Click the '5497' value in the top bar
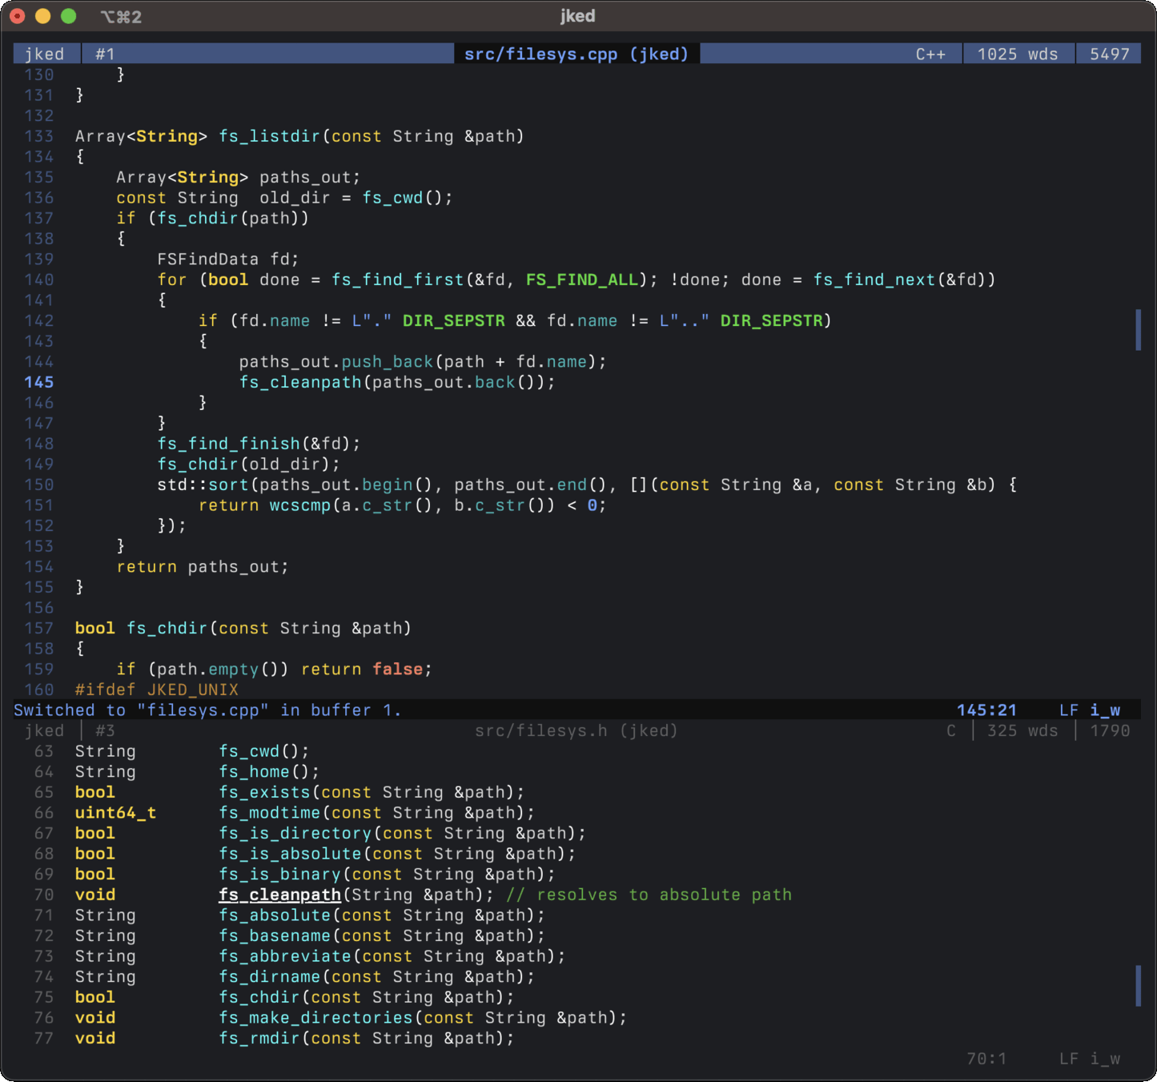 (x=1110, y=54)
